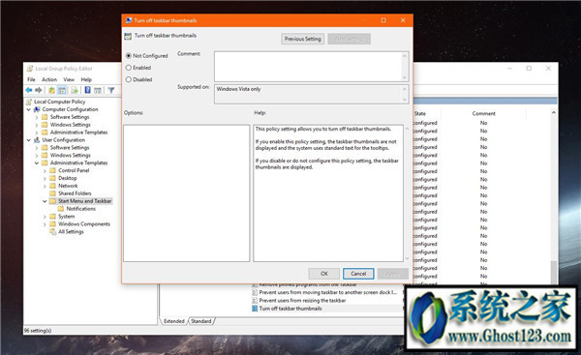This screenshot has width=581, height=355.
Task: Expand the Control Panel tree node
Action: point(45,170)
